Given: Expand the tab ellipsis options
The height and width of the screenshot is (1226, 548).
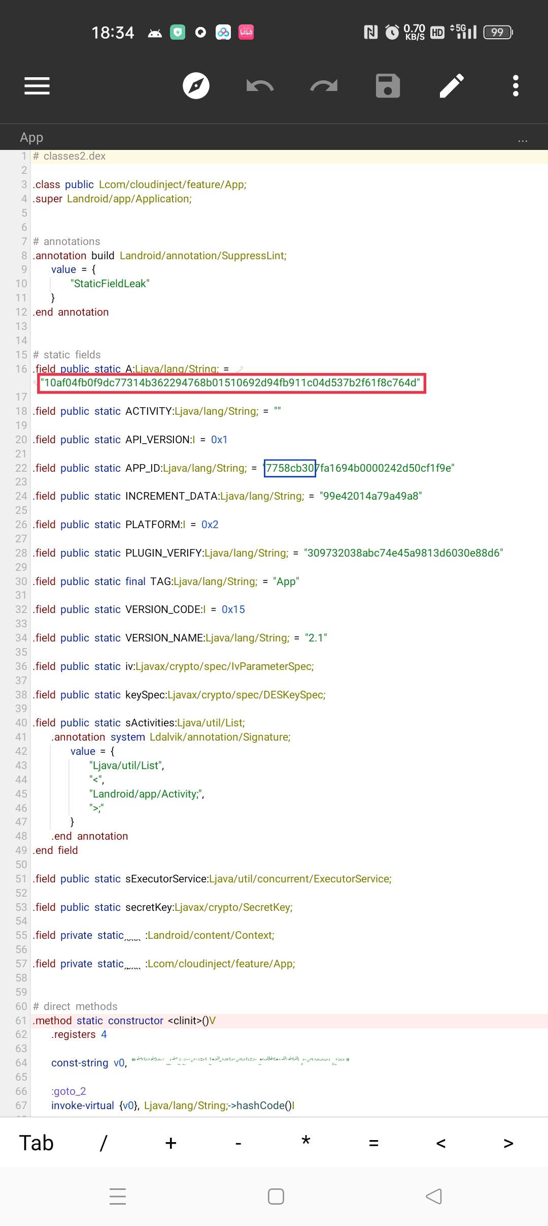Looking at the screenshot, I should click(523, 139).
